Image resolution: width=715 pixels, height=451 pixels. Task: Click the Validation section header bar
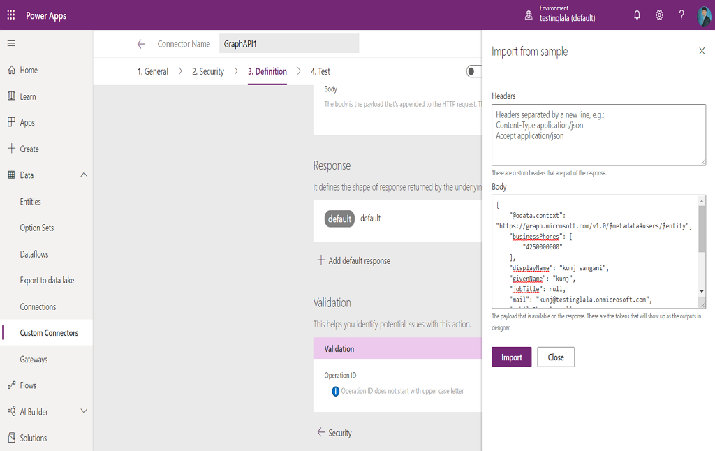tap(397, 348)
